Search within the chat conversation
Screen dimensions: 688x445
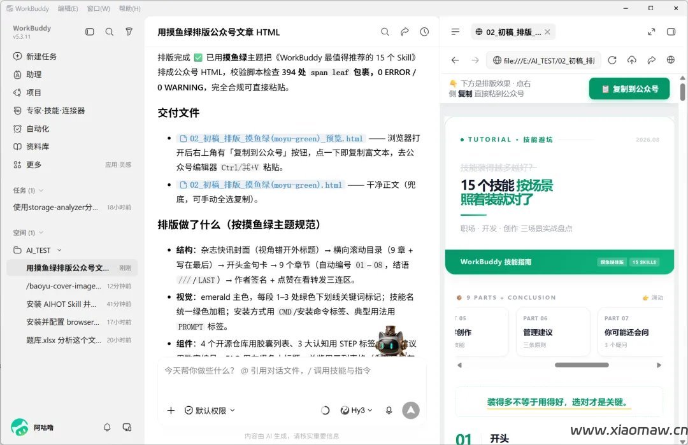tap(385, 32)
